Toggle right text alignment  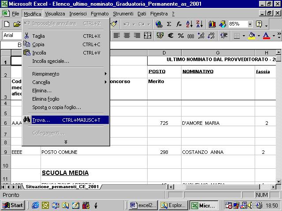pyautogui.click(x=136, y=36)
